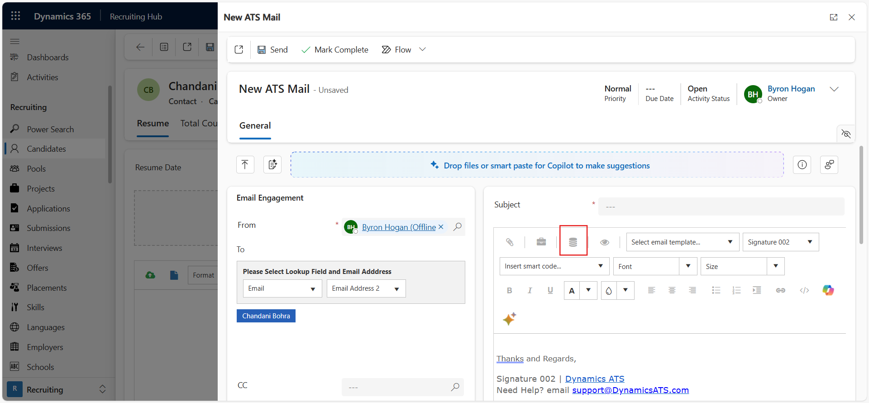The width and height of the screenshot is (869, 403).
Task: Click Mark Complete
Action: 335,50
